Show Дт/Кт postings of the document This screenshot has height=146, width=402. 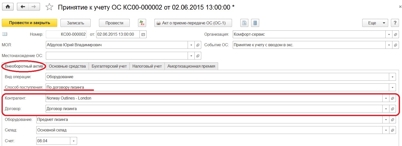pyautogui.click(x=142, y=23)
